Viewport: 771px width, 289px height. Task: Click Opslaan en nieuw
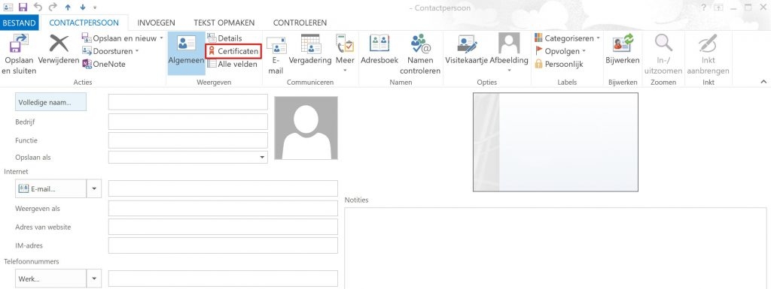coord(119,38)
